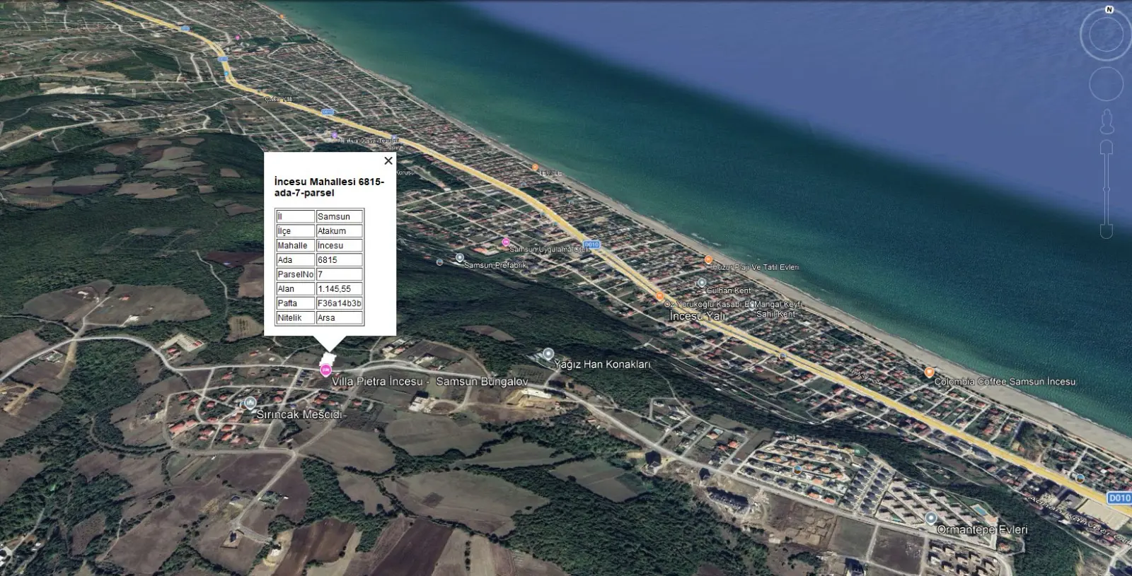Viewport: 1132px width, 576px height.
Task: Click the 'F36a14b3b' value in the Pafta row
Action: [x=339, y=303]
